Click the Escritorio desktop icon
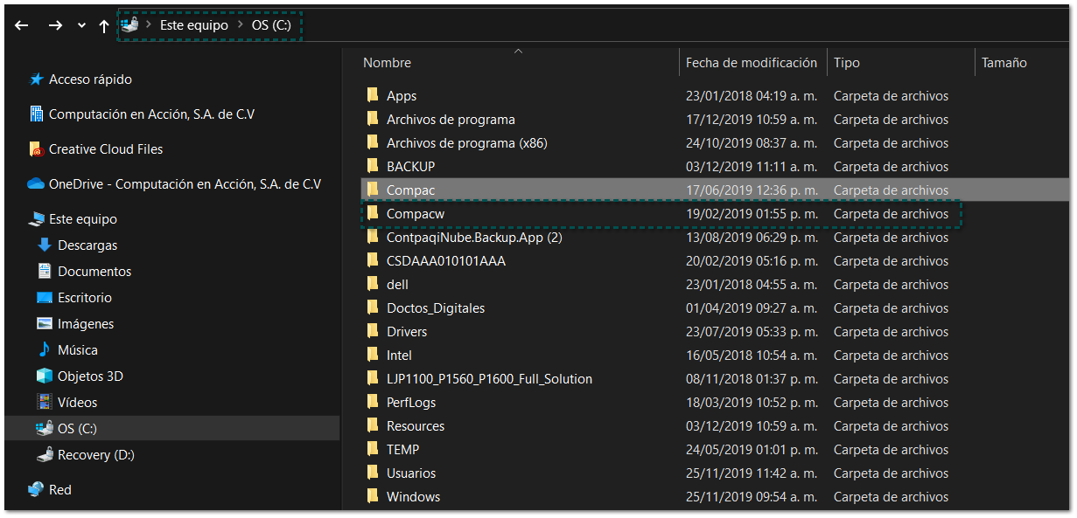Screen dimensions: 1077x518 (x=45, y=298)
